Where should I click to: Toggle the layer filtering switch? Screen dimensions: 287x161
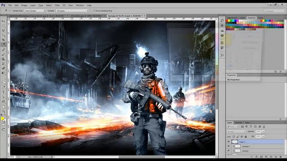point(264,127)
